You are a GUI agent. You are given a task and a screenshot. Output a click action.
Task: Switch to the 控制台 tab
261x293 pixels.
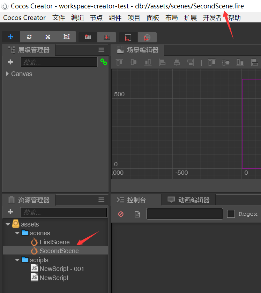(136, 200)
